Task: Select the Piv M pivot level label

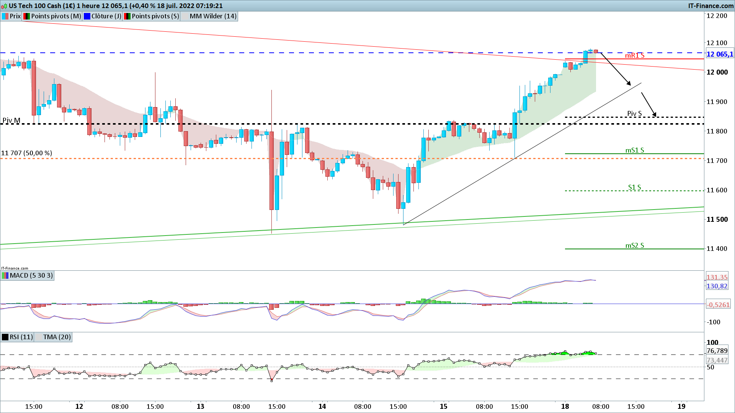Action: point(11,120)
